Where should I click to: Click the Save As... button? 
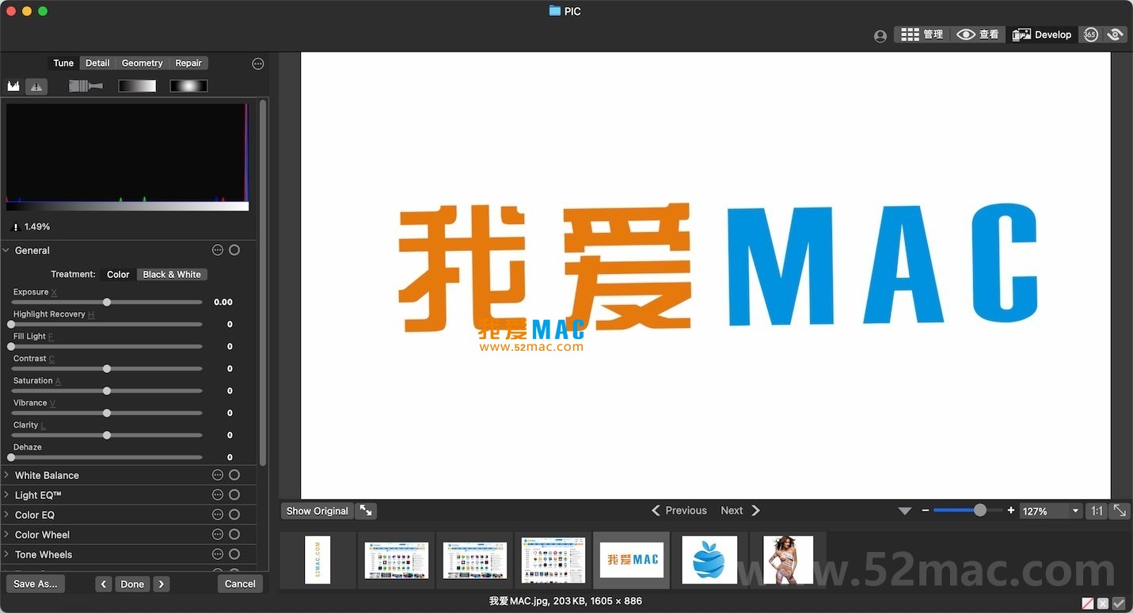point(36,584)
